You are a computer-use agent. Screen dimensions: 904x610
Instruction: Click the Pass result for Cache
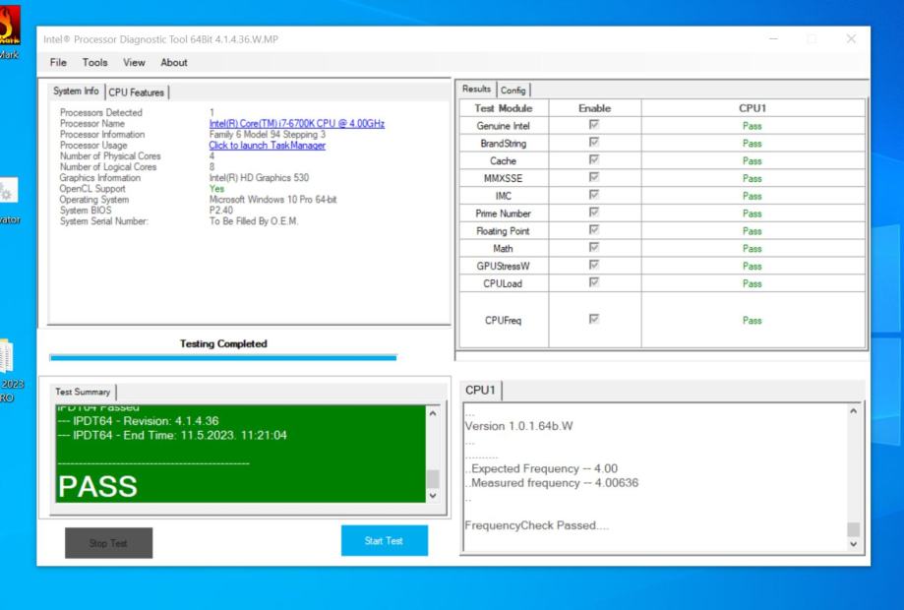tap(752, 160)
